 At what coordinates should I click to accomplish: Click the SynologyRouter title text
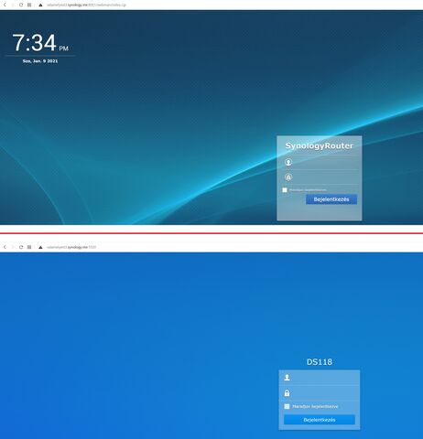pyautogui.click(x=320, y=145)
